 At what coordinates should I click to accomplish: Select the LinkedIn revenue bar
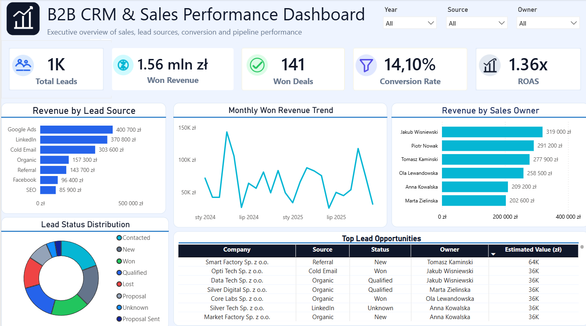(74, 139)
